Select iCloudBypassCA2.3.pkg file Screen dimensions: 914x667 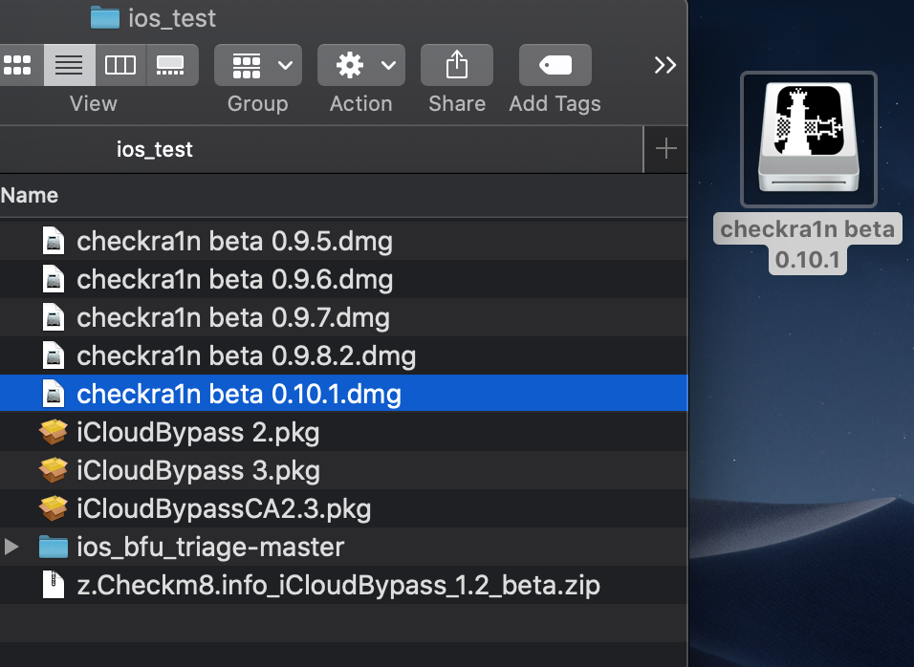coord(344,508)
